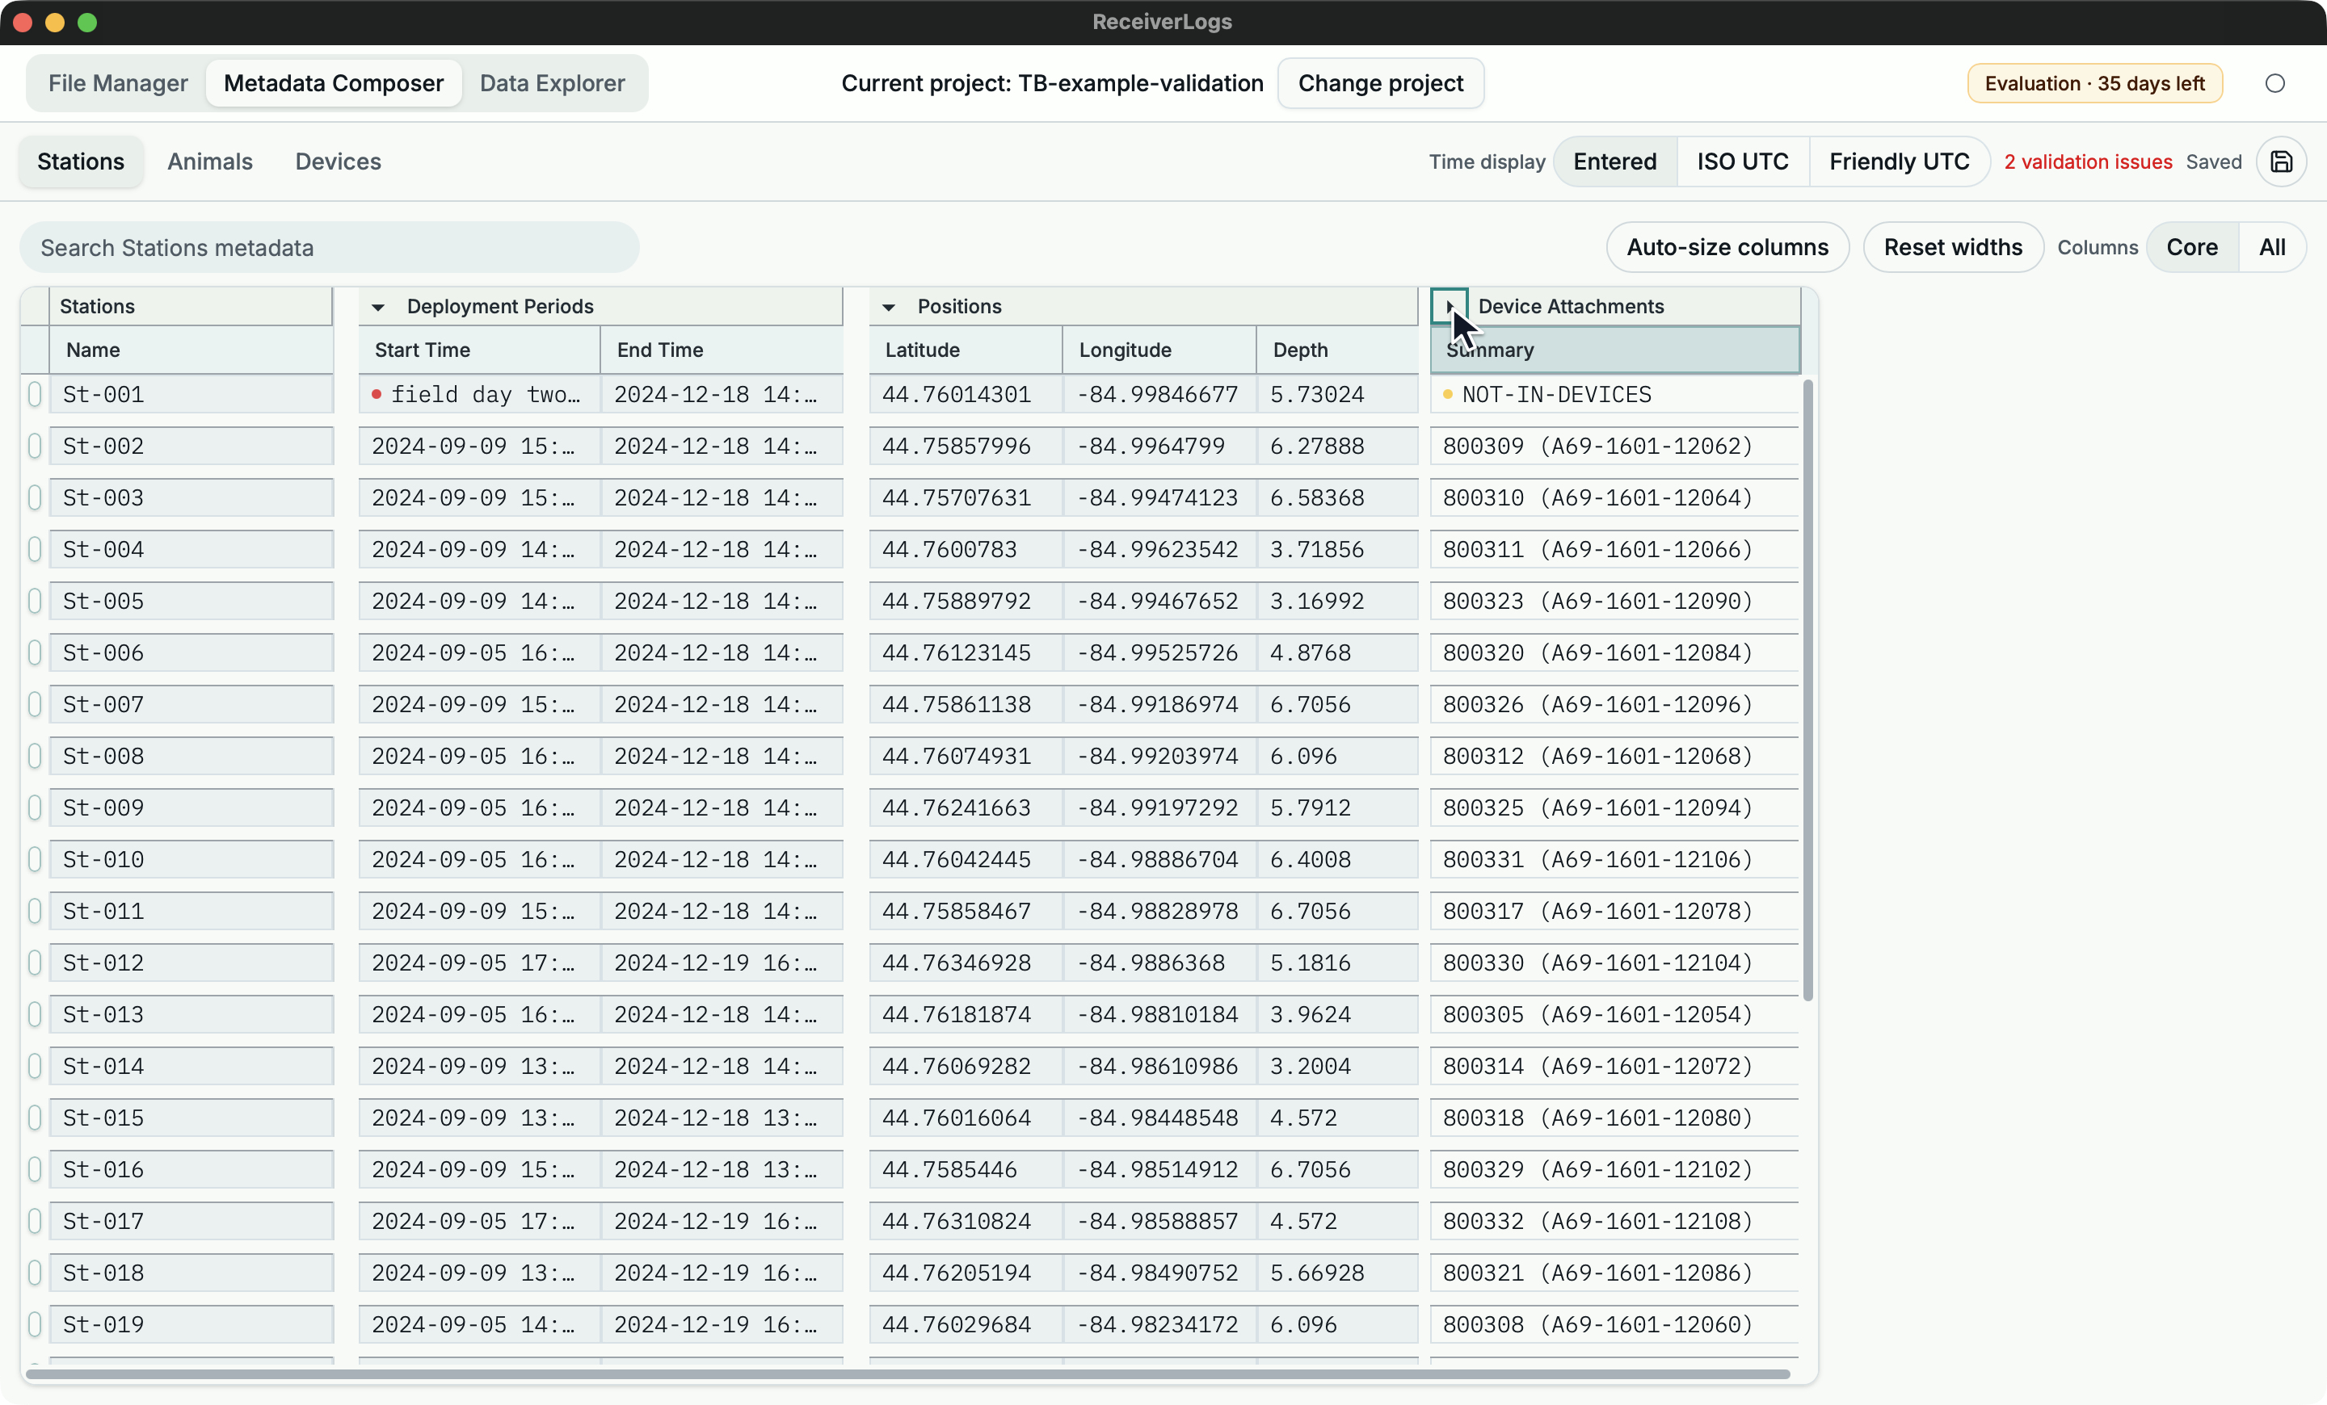
Task: Switch time display to Friendly UTC
Action: click(1900, 161)
